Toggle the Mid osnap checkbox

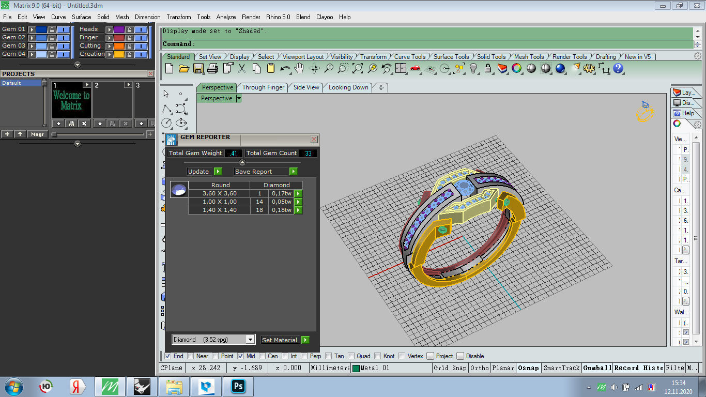click(x=241, y=356)
